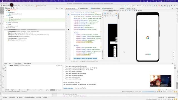178x100 pixels.
Task: Select the Design view mode
Action: [x=116, y=11]
